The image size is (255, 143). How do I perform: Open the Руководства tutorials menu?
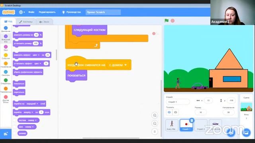tap(71, 12)
